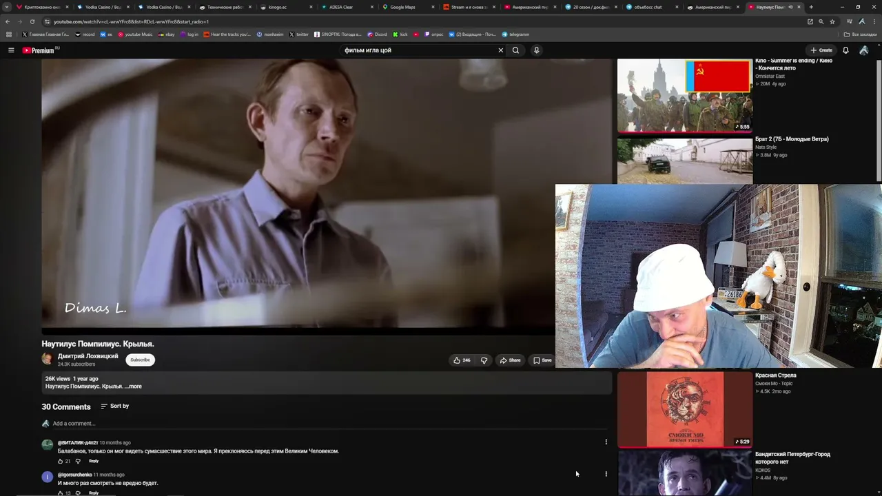882x496 pixels.
Task: Open the SINOPTIK Погода bookmark
Action: click(338, 34)
